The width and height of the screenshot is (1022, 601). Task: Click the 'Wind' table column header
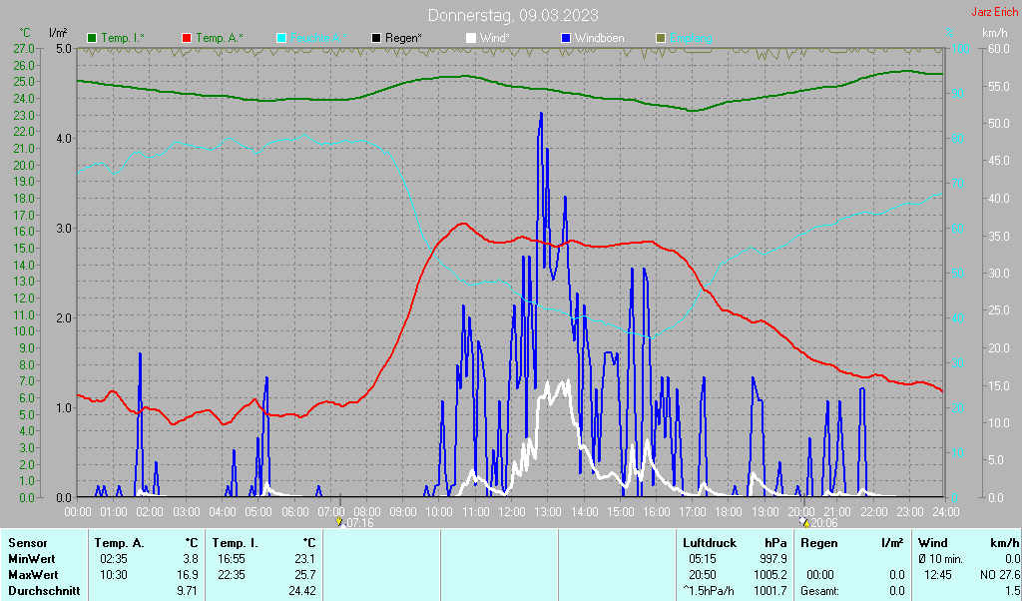(x=932, y=543)
